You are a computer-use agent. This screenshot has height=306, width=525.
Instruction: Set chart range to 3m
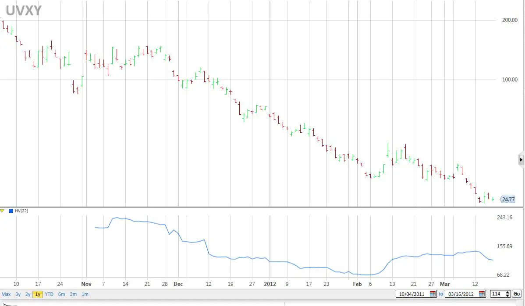pos(73,294)
